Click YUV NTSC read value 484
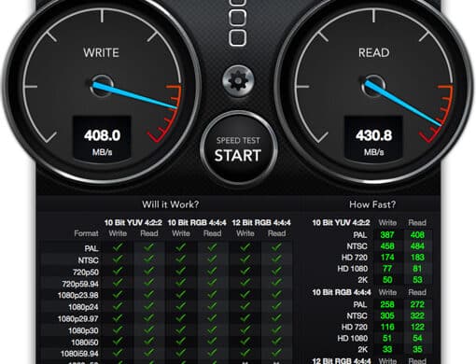 click(417, 246)
